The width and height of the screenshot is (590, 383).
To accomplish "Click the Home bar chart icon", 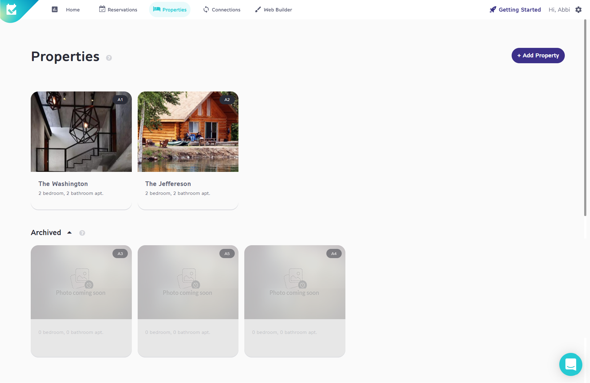I will click(x=55, y=10).
